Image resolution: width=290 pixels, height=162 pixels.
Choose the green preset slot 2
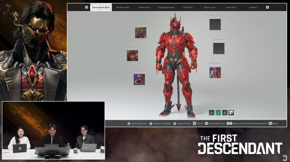(x=218, y=113)
